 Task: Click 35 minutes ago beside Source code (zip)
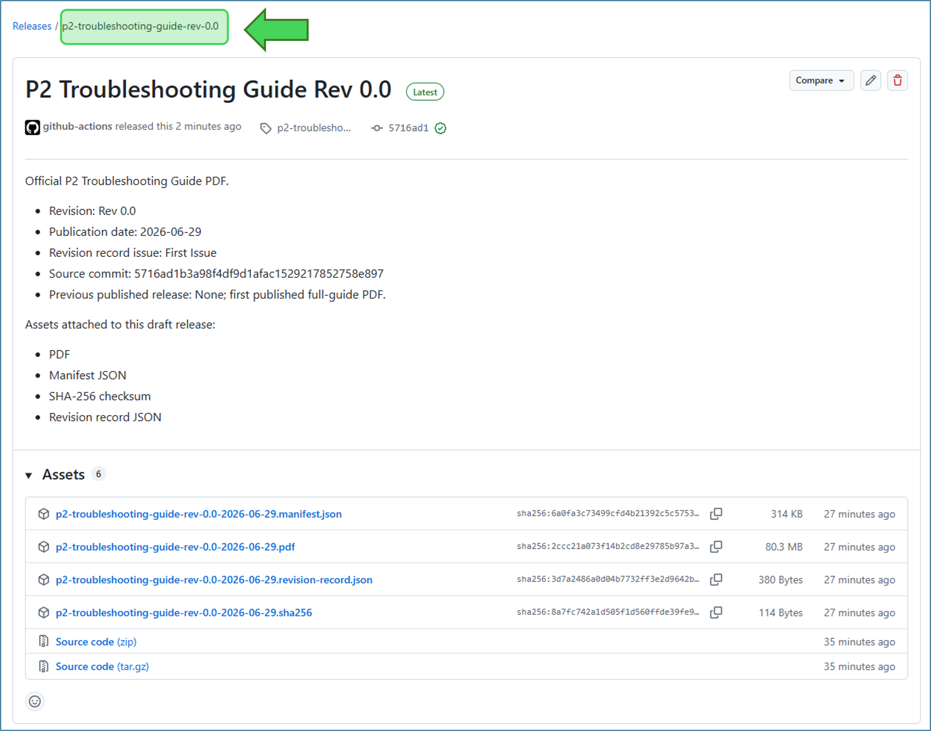[859, 642]
